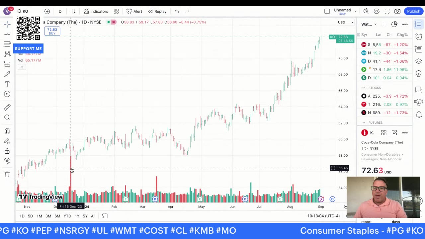The width and height of the screenshot is (425, 239).
Task: Select the zoom in tool
Action: coord(7,117)
